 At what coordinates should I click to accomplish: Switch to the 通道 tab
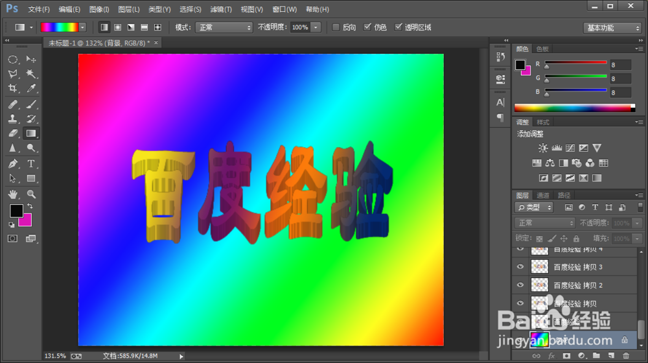pyautogui.click(x=542, y=195)
